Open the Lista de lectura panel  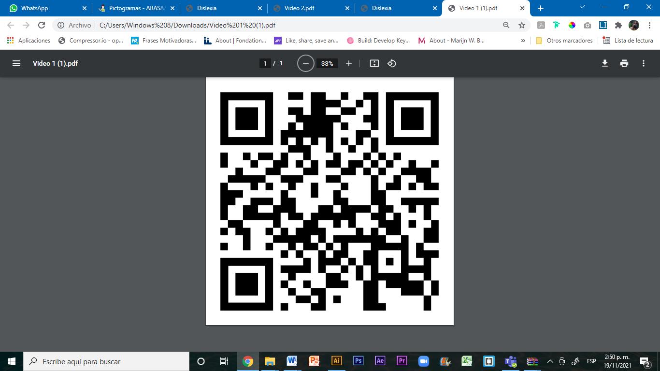coord(628,41)
